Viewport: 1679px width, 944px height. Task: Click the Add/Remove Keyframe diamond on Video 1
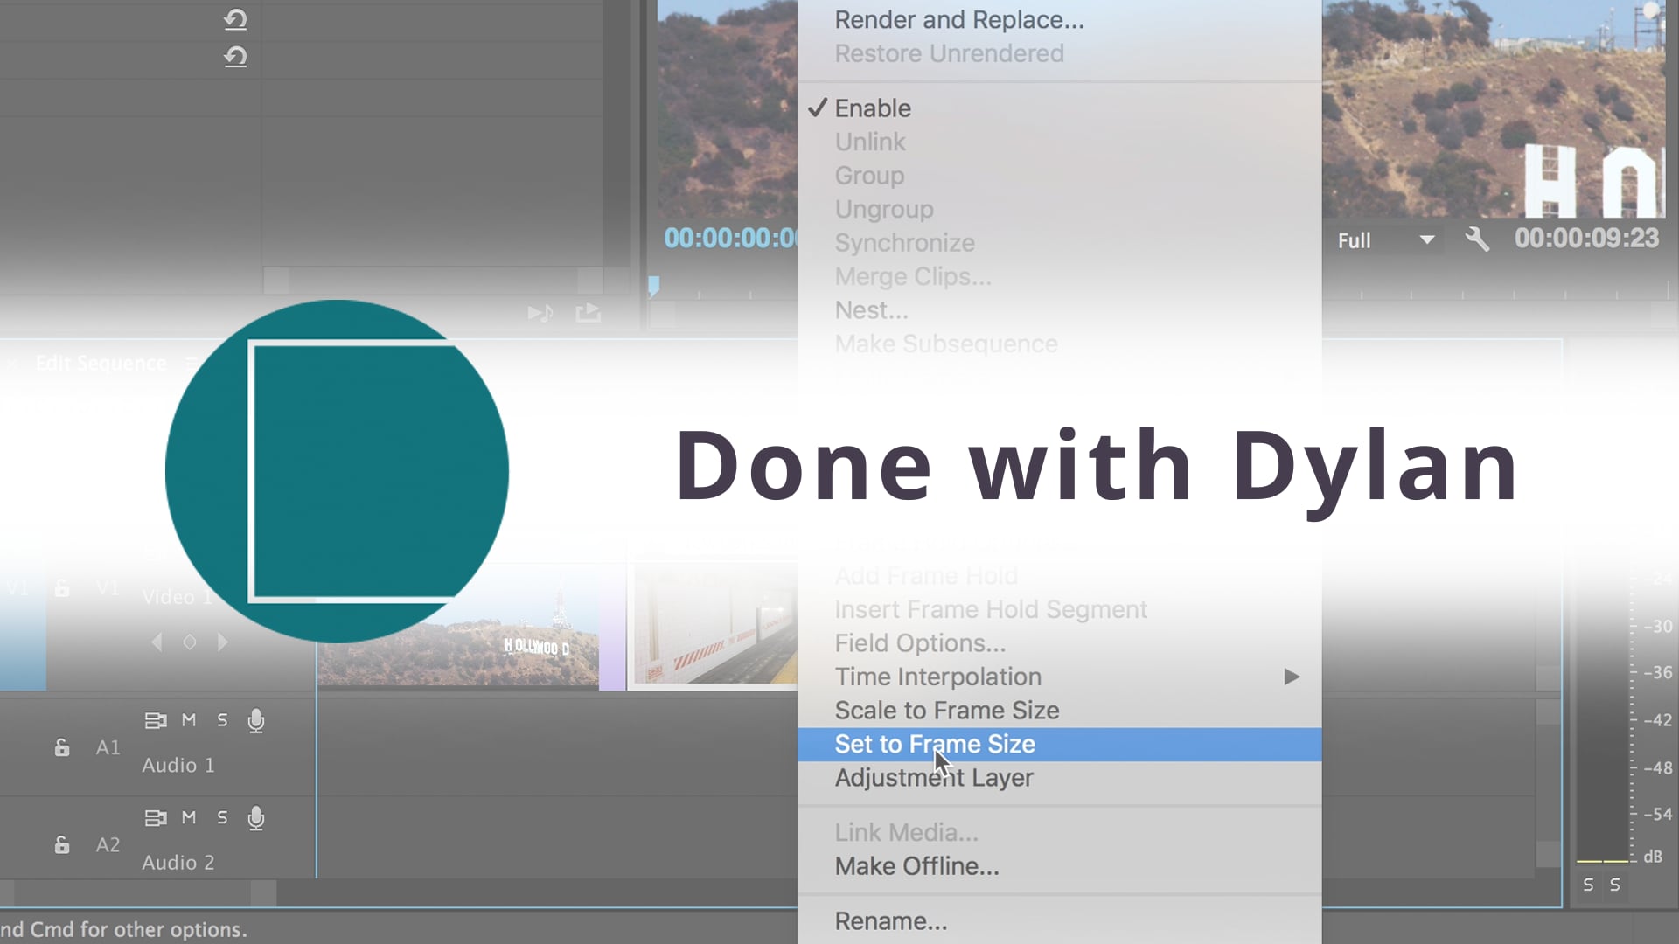pos(190,642)
